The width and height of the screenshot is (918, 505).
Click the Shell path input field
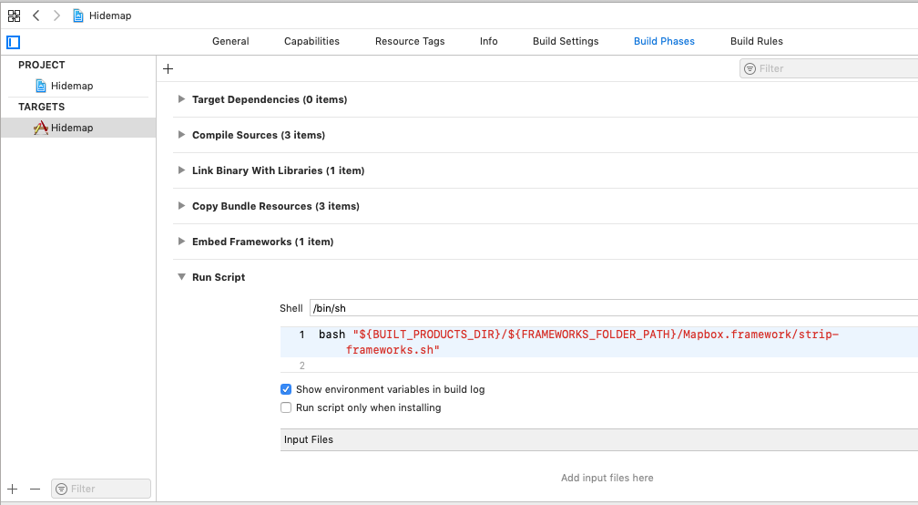click(x=612, y=308)
